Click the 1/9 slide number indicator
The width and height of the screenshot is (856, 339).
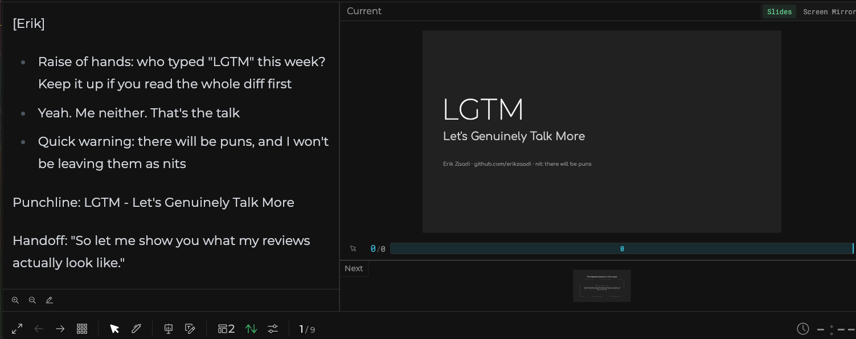pyautogui.click(x=307, y=329)
